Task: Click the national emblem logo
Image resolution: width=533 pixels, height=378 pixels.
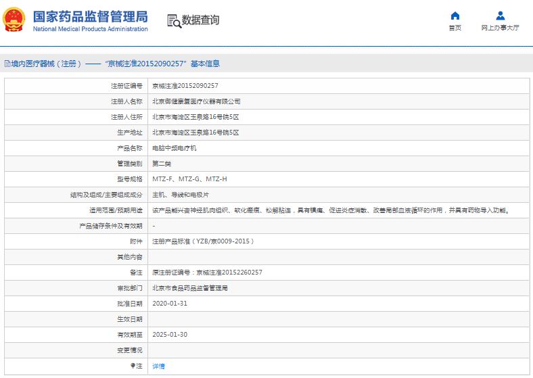Action: tap(15, 20)
